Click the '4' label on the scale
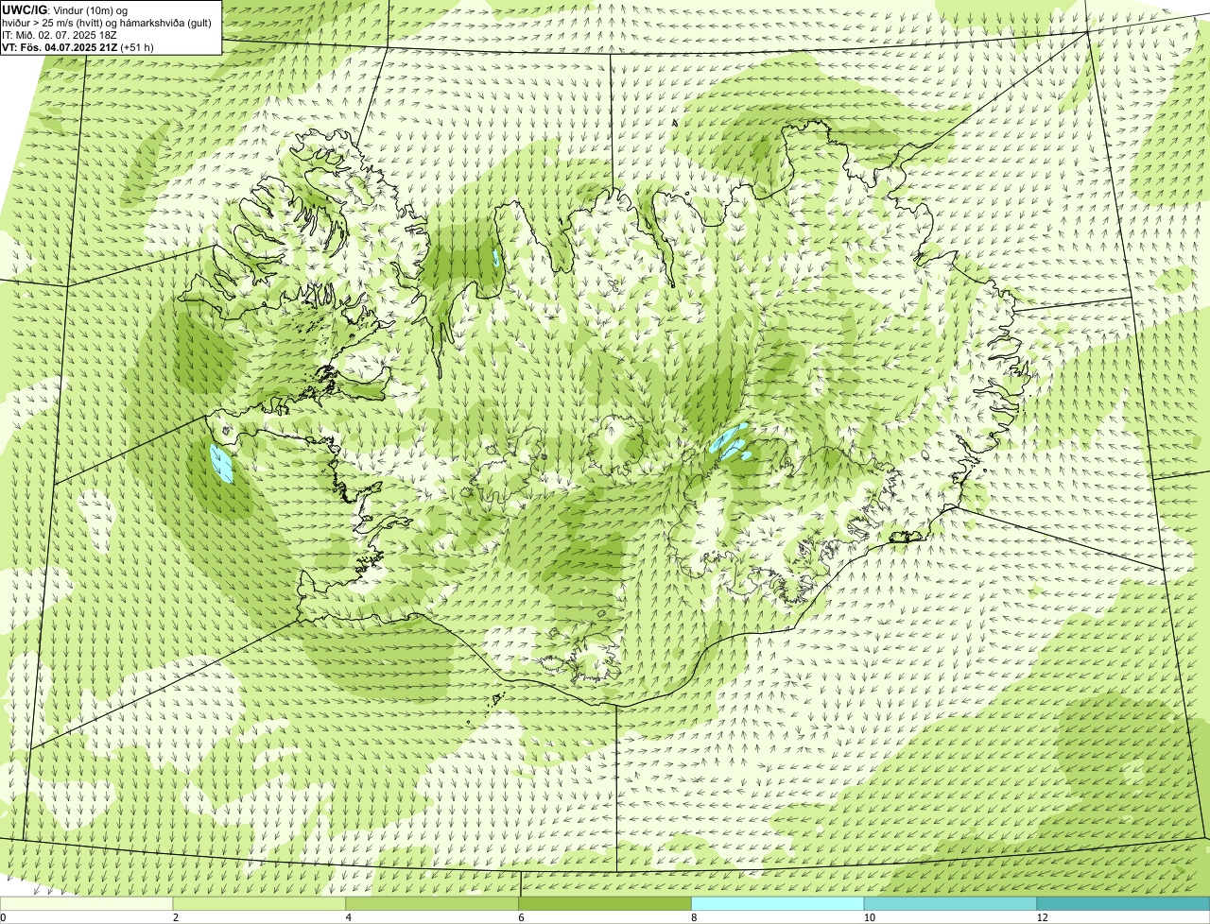The width and height of the screenshot is (1210, 924). coord(348,917)
